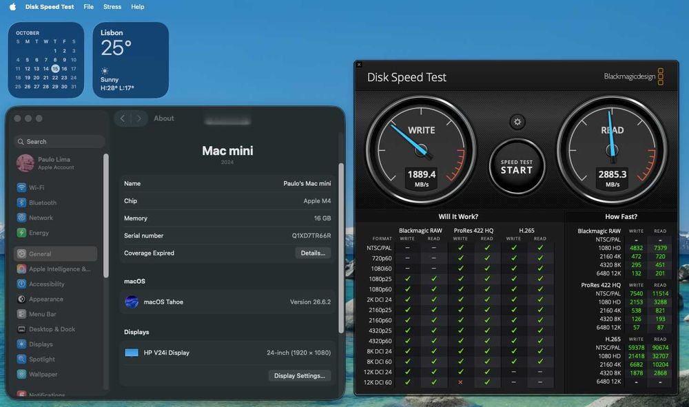Open Apple Intelligence icon in sidebar
Screen dimensions: 689x407
coord(21,269)
